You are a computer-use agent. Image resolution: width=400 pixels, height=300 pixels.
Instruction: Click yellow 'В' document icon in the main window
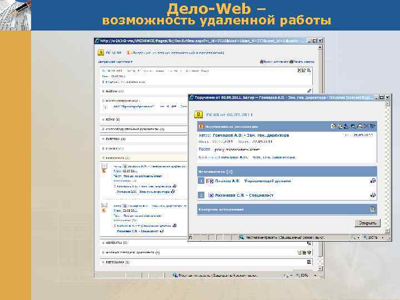pyautogui.click(x=101, y=53)
